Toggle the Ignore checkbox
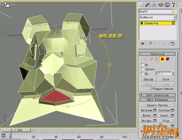Image resolution: width=182 pixels, height=140 pixels. (142, 69)
